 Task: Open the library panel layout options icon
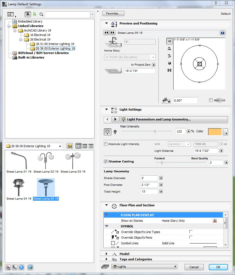coord(10,14)
